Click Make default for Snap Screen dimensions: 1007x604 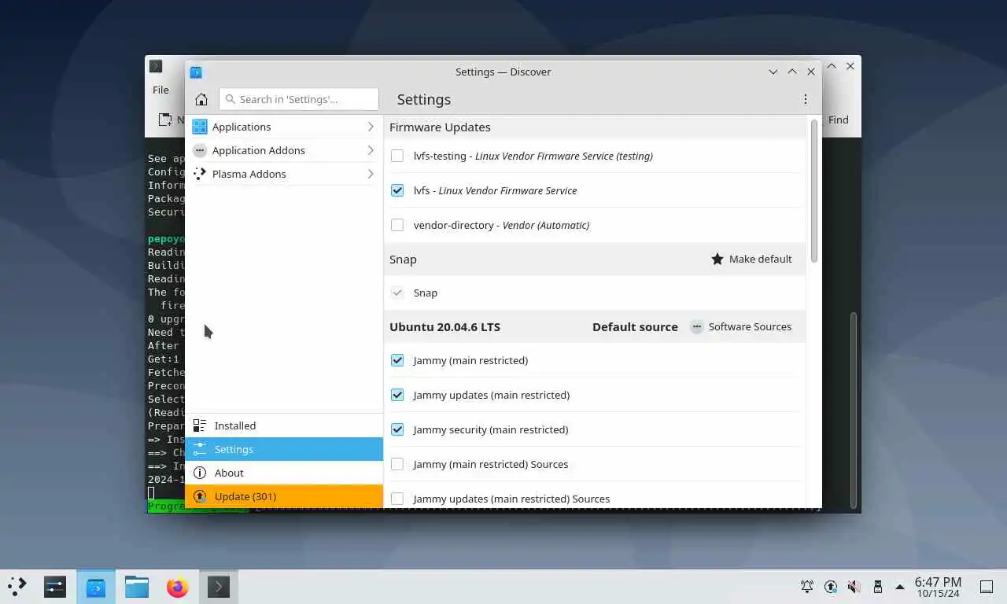(752, 259)
